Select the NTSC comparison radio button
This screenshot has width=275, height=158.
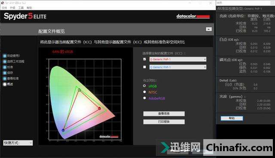click(x=144, y=92)
